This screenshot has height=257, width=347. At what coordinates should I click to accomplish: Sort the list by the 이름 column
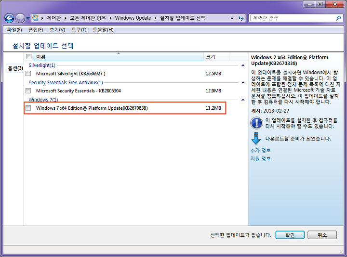[119, 57]
